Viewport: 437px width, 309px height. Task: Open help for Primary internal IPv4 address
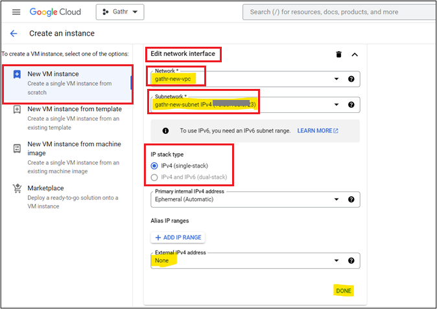(x=351, y=199)
